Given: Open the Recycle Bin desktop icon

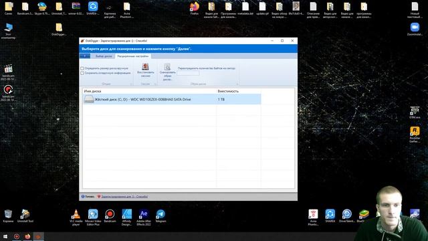Looking at the screenshot, I should pyautogui.click(x=8, y=216).
